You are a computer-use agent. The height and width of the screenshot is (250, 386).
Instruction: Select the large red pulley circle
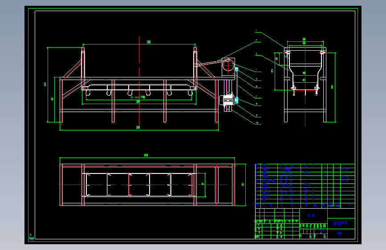228,66
